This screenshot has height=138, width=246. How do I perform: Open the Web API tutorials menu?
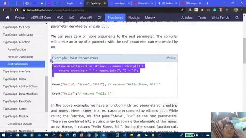click(x=86, y=18)
